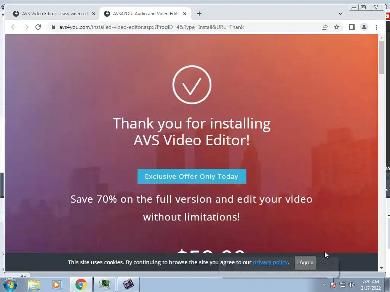Viewport: 390px width, 292px height.
Task: Open AVS Video Editor from taskbar
Action: (128, 284)
